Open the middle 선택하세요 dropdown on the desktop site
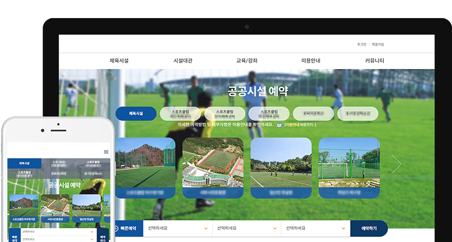Screen dimensions: 452x242 click(x=247, y=228)
